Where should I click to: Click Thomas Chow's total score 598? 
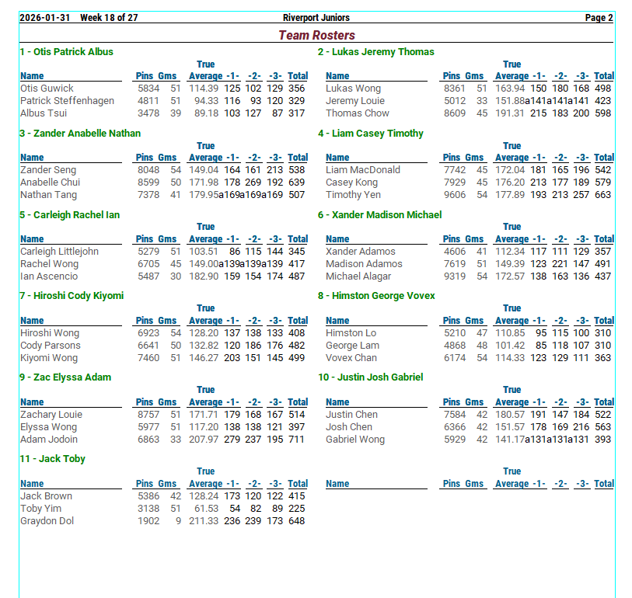603,113
